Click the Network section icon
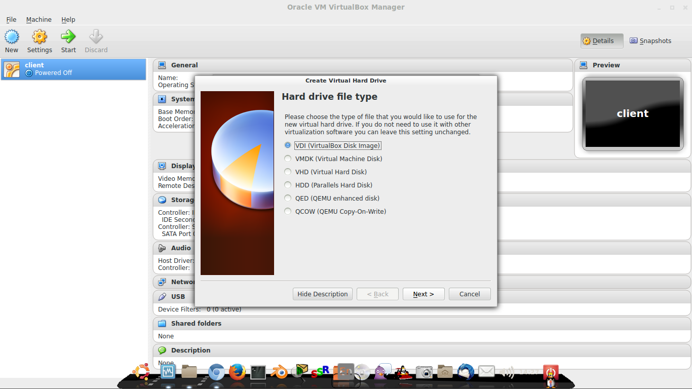This screenshot has height=389, width=692. pyautogui.click(x=162, y=282)
